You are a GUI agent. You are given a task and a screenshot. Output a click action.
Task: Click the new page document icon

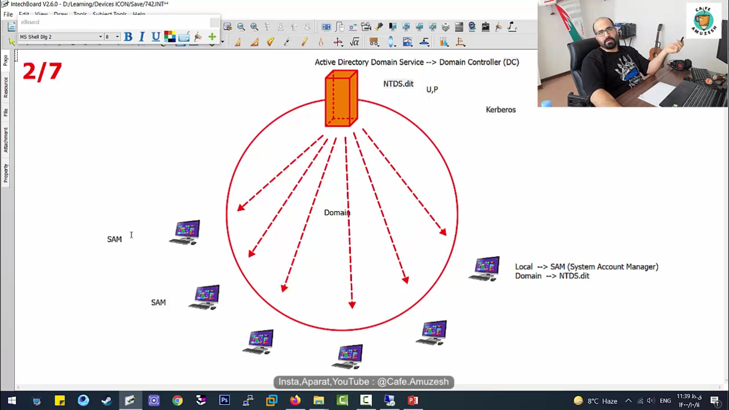coord(11,27)
